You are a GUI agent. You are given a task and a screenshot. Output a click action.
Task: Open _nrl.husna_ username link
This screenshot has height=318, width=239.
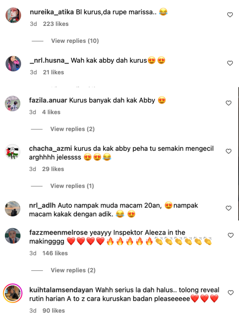[x=49, y=60]
